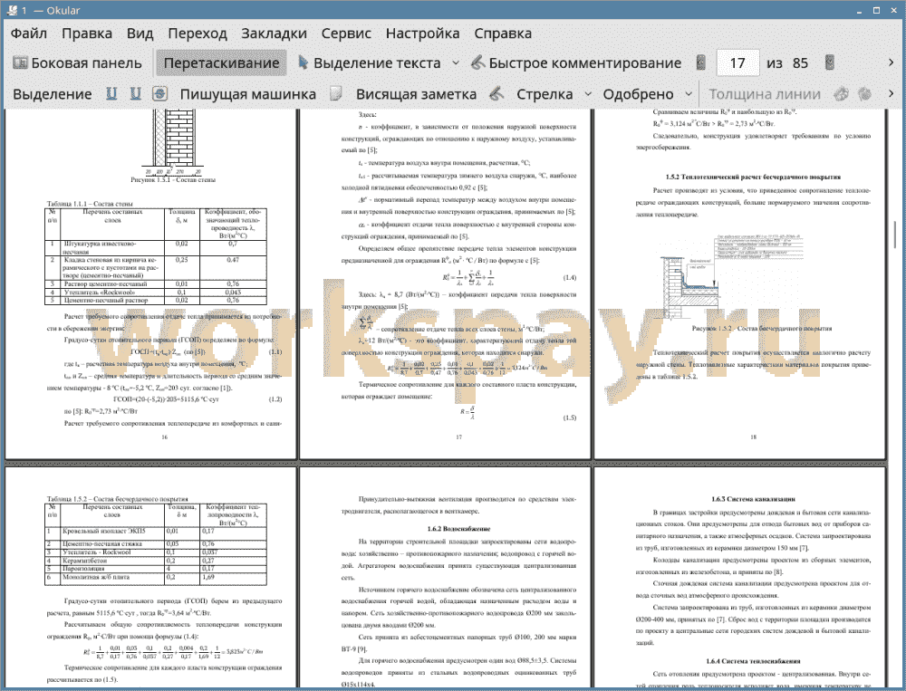Click the note icon before Висящая заметка
This screenshot has width=906, height=691.
(336, 93)
